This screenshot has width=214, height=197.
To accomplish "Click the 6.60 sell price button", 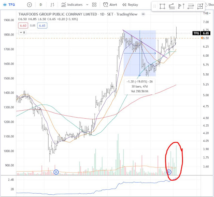I will pyautogui.click(x=23, y=25).
